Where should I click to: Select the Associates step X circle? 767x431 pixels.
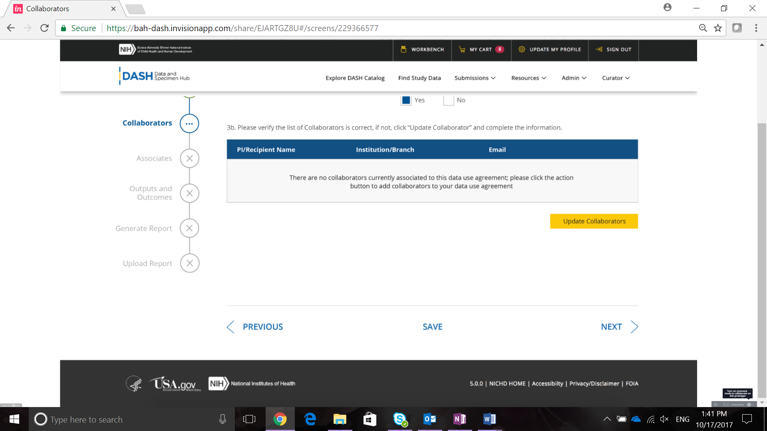(x=189, y=158)
